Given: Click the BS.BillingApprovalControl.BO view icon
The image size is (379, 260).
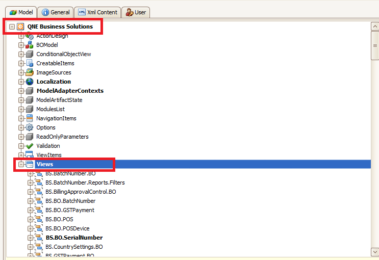Looking at the screenshot, I should [39, 192].
